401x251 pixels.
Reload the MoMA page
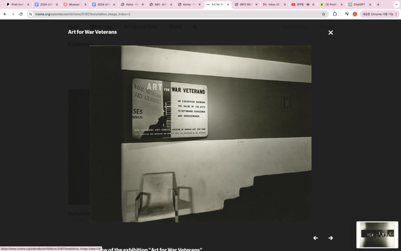21,14
